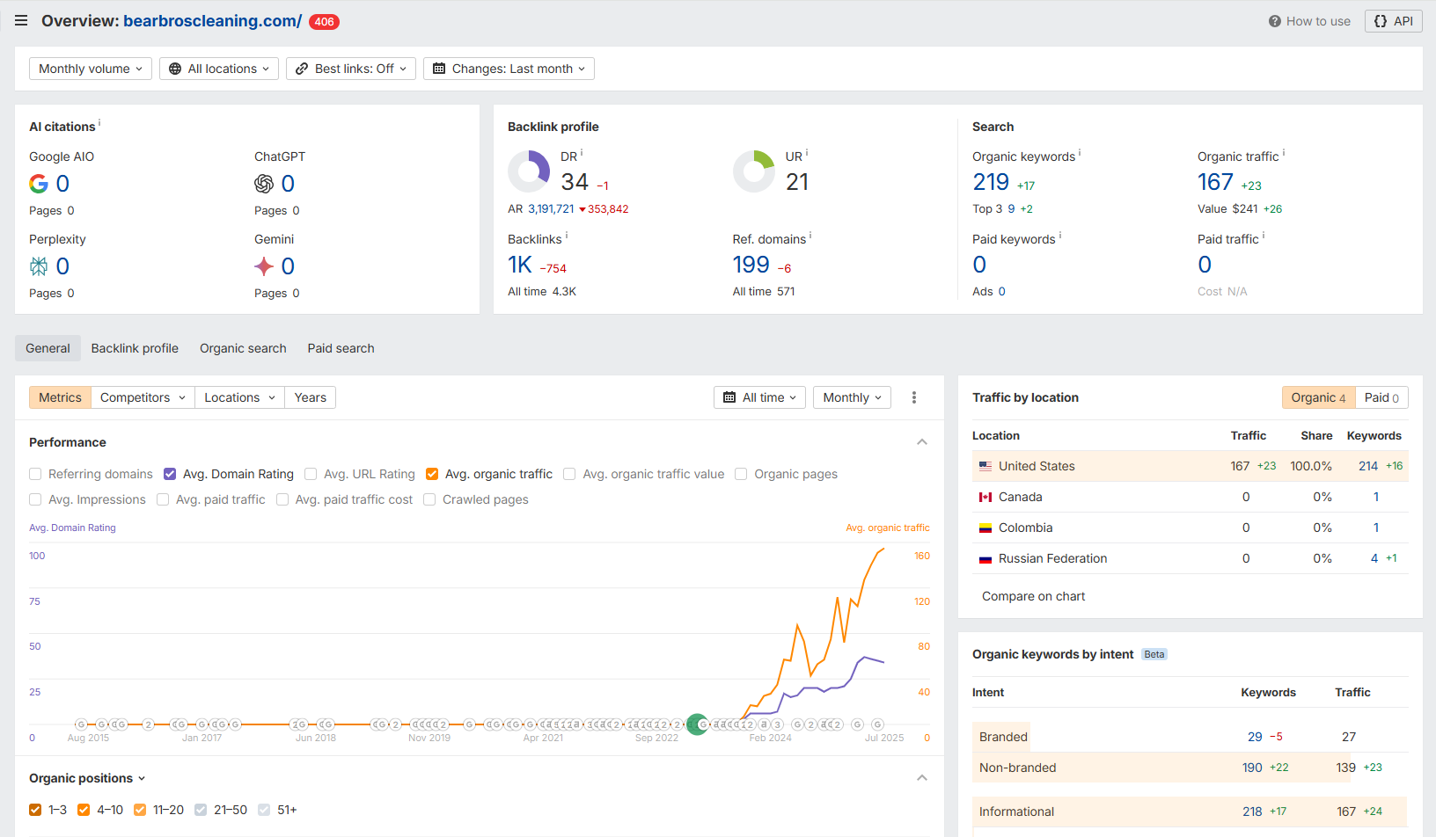Viewport: 1436px width, 837px height.
Task: Click the Perplexity logo icon
Action: [39, 266]
